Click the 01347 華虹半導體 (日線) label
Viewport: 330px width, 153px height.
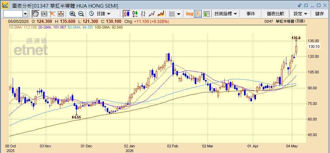(x=285, y=21)
